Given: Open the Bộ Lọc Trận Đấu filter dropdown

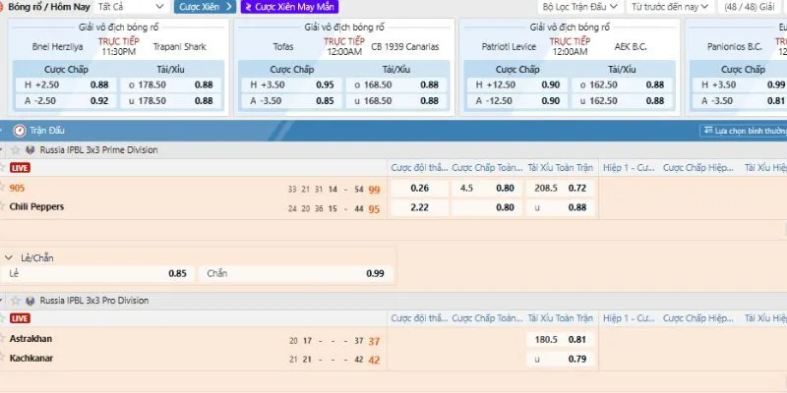Looking at the screenshot, I should pyautogui.click(x=580, y=7).
